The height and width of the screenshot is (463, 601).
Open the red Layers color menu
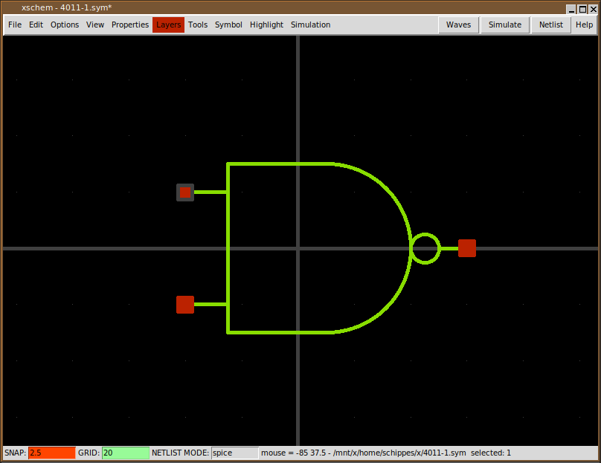(168, 25)
